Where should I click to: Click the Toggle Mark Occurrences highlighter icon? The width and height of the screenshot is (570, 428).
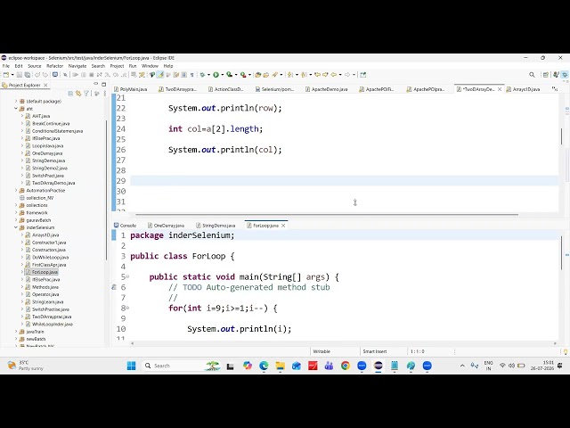point(160,75)
